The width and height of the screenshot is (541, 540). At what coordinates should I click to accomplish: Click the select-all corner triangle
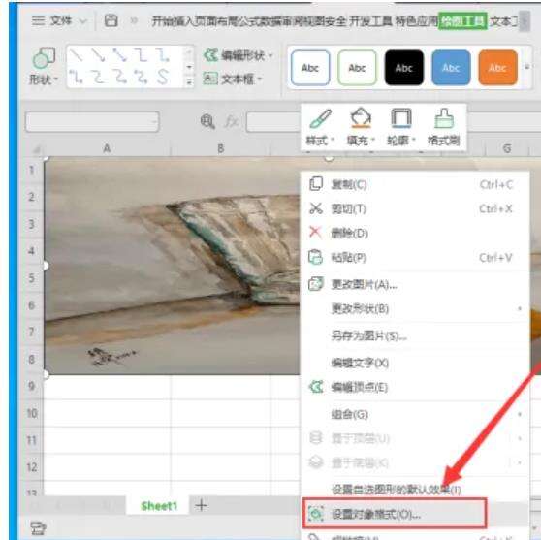click(36, 149)
